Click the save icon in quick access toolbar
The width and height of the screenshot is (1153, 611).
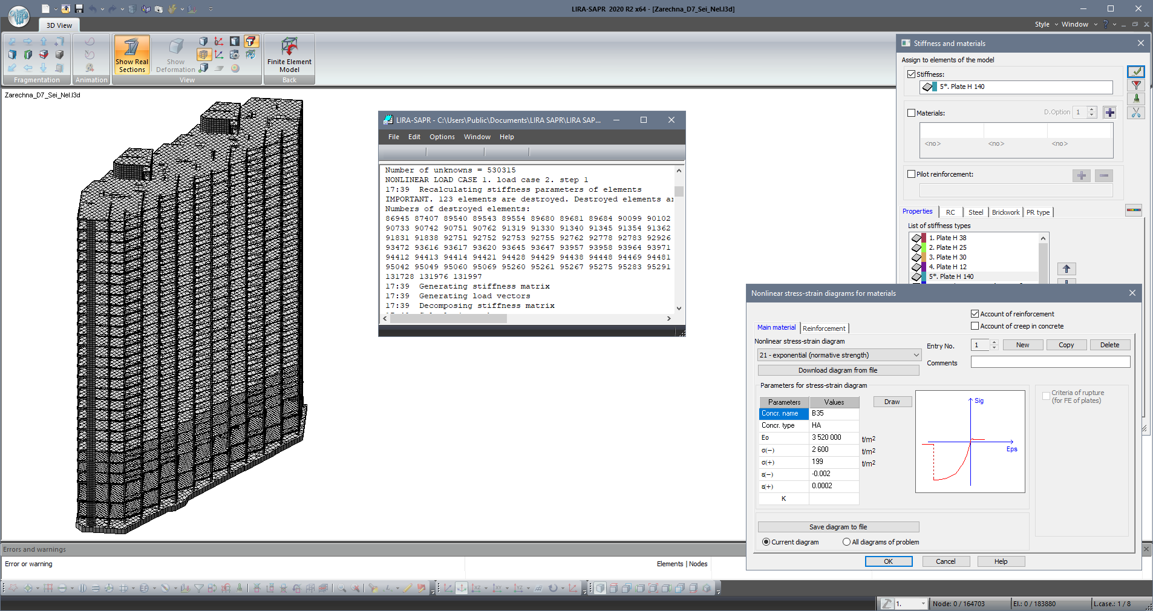(79, 9)
